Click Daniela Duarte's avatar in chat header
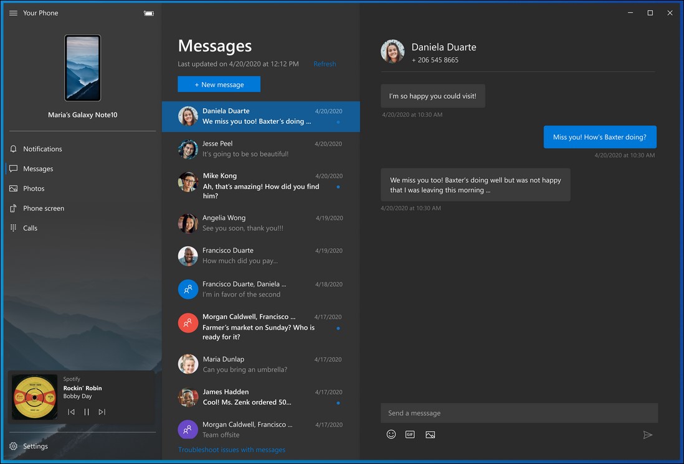 tap(392, 52)
